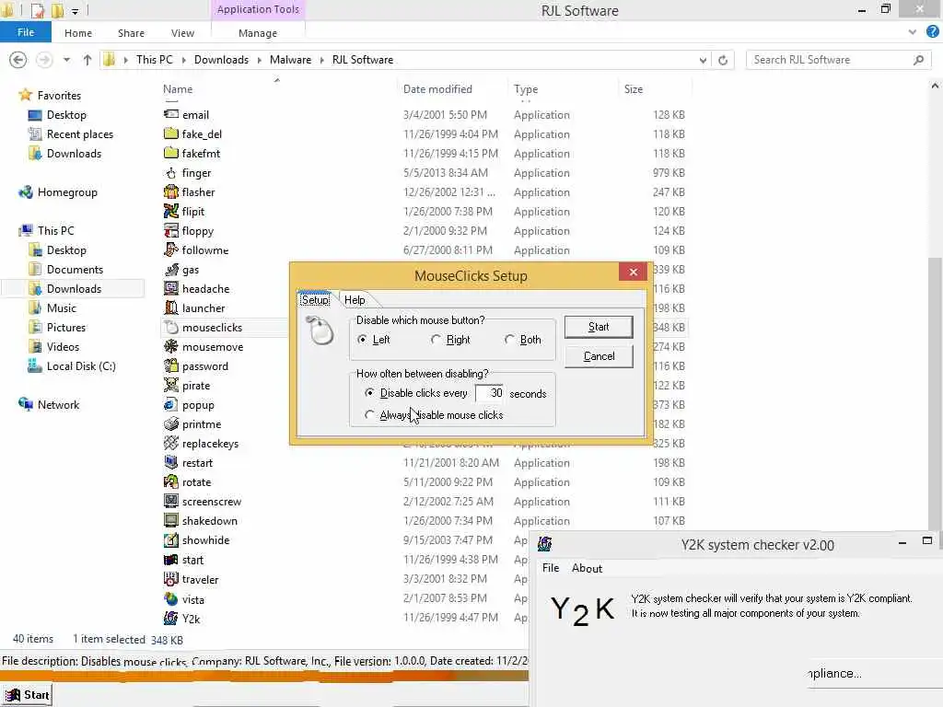Switch to the View ribbon tab
Screen dimensions: 943x707
pyautogui.click(x=182, y=33)
